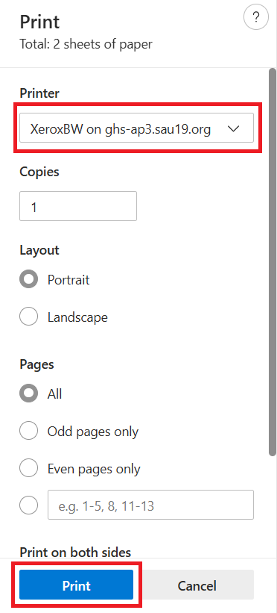The width and height of the screenshot is (277, 613).
Task: Cancel the print dialog
Action: click(197, 585)
